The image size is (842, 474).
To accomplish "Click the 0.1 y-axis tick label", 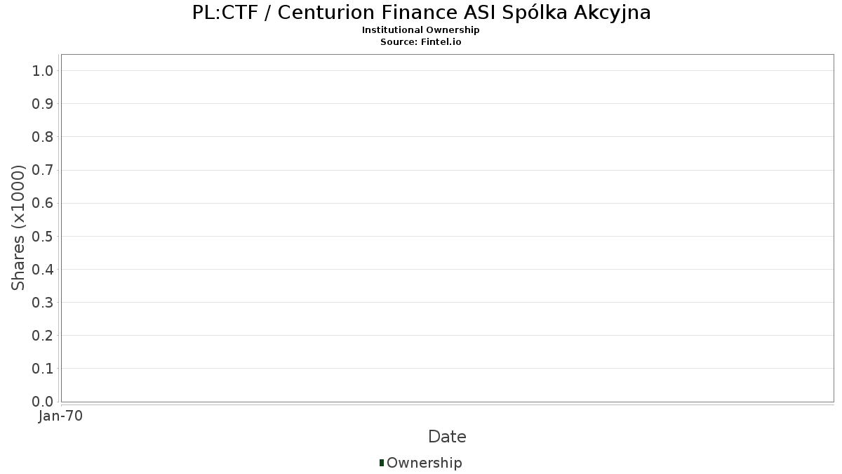I will pos(43,368).
